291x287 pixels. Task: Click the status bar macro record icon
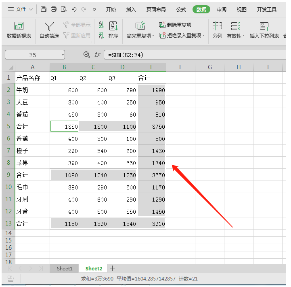point(11,278)
